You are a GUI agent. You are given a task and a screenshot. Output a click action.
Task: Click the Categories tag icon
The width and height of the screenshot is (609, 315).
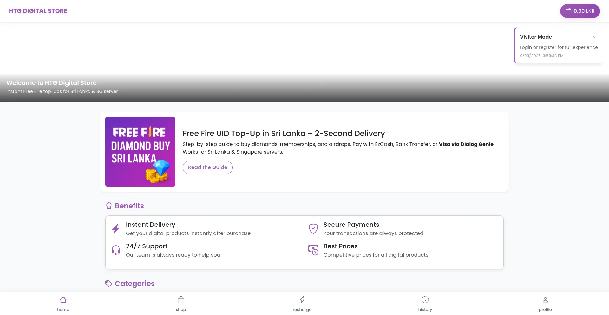(109, 284)
